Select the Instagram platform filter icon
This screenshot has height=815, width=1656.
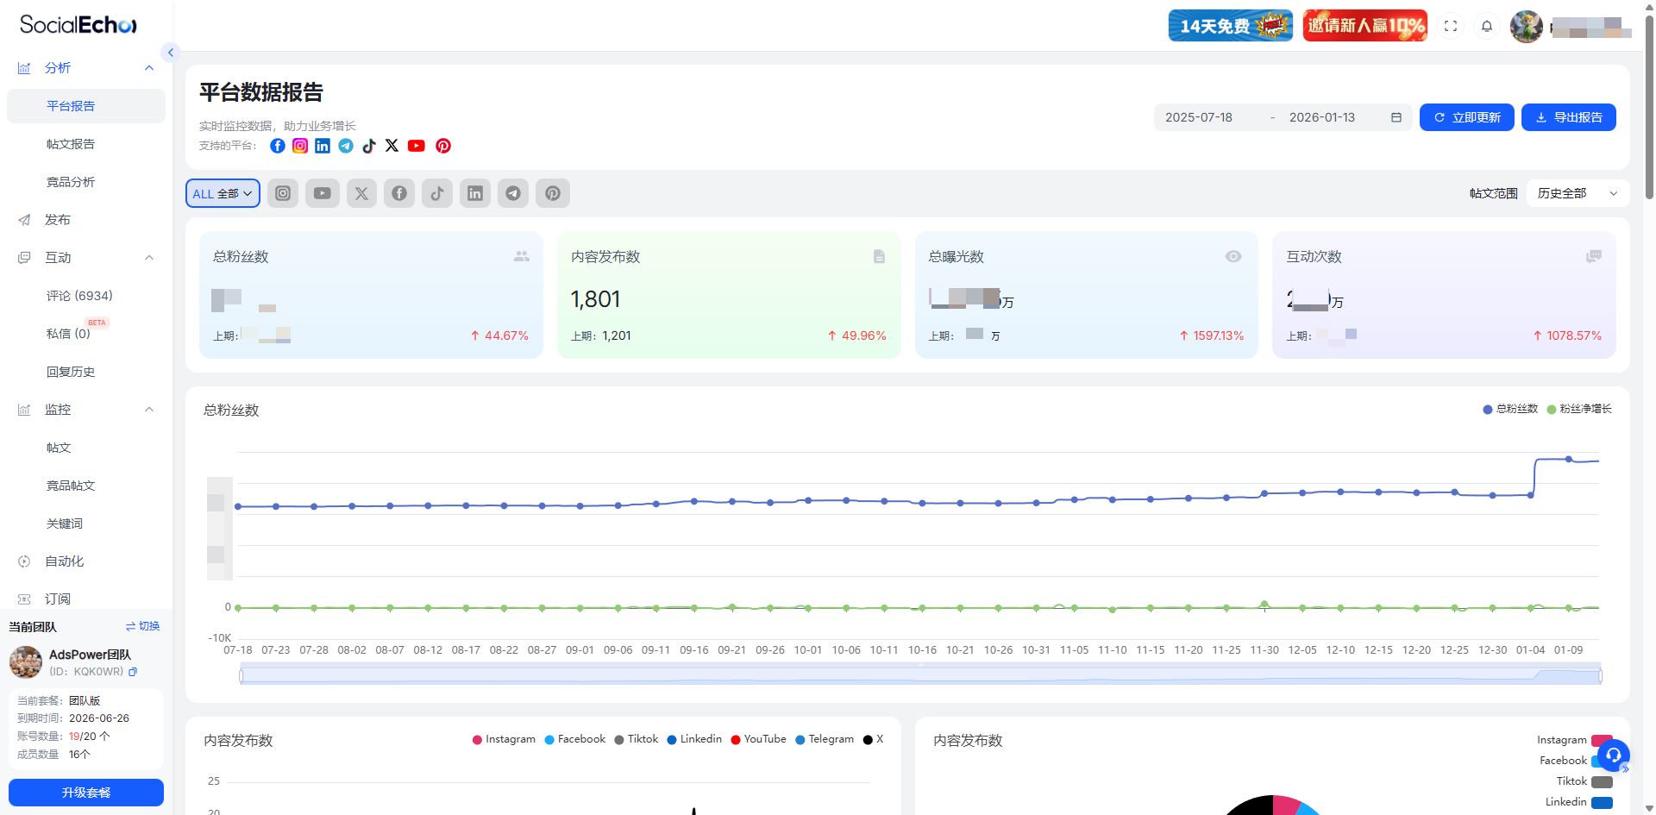282,193
